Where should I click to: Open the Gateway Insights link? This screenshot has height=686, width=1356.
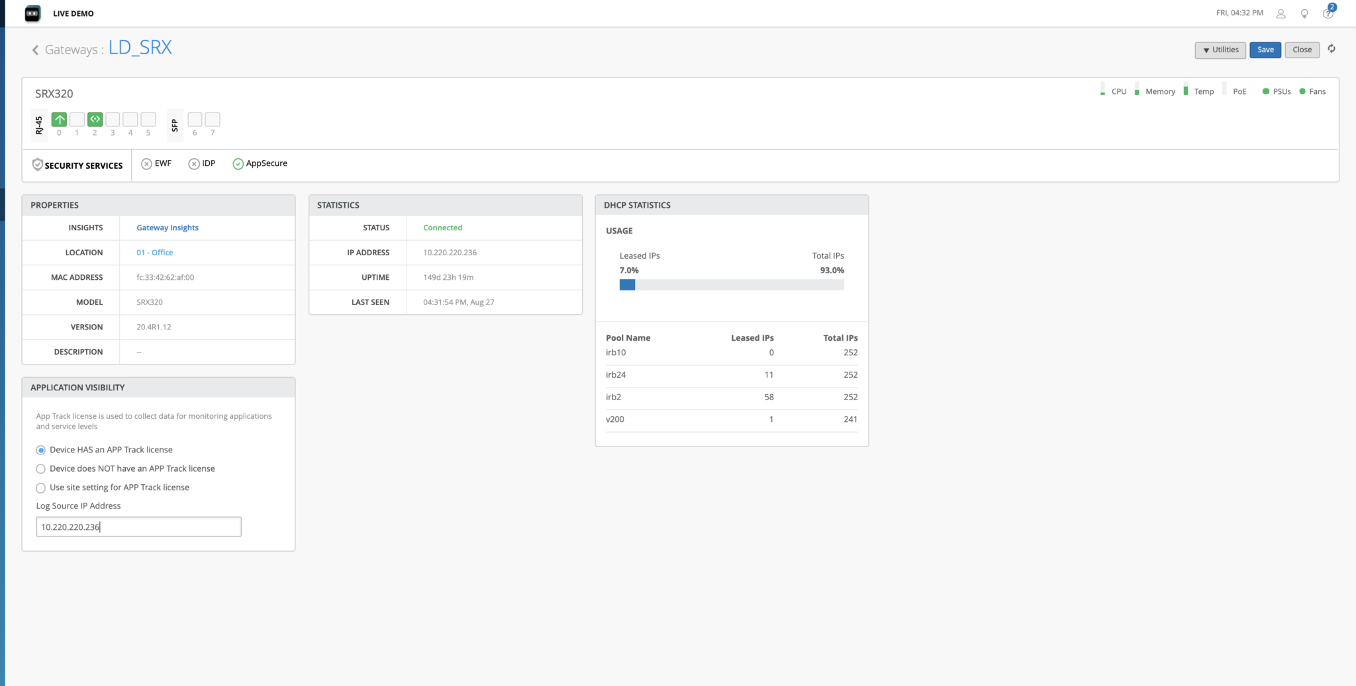(x=168, y=228)
